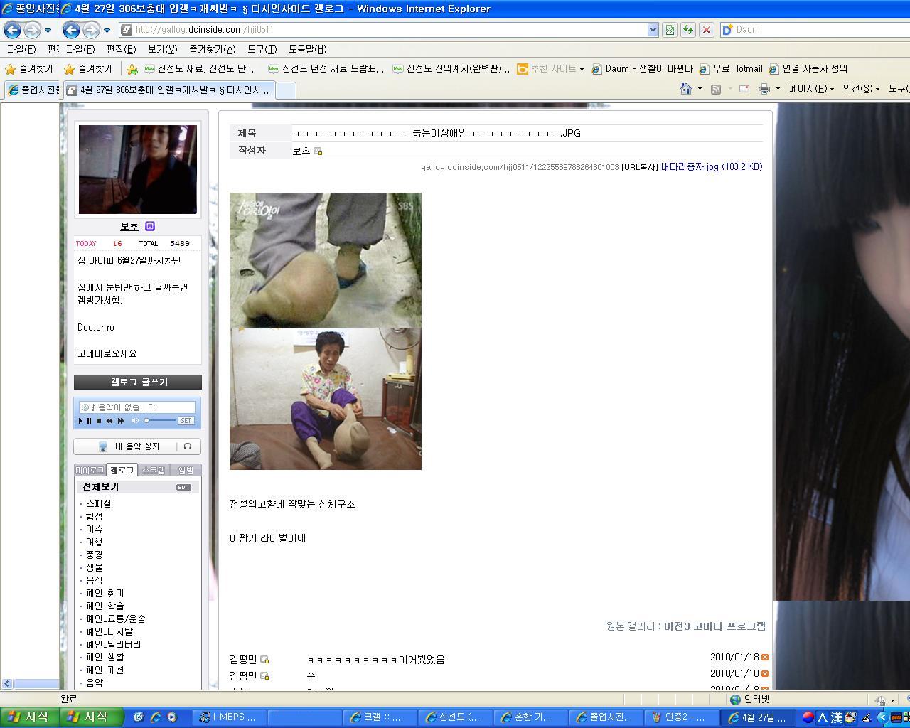Viewport: 910px width, 728px height.
Task: Delete the first 김평민 comment using the orange X
Action: pyautogui.click(x=765, y=658)
